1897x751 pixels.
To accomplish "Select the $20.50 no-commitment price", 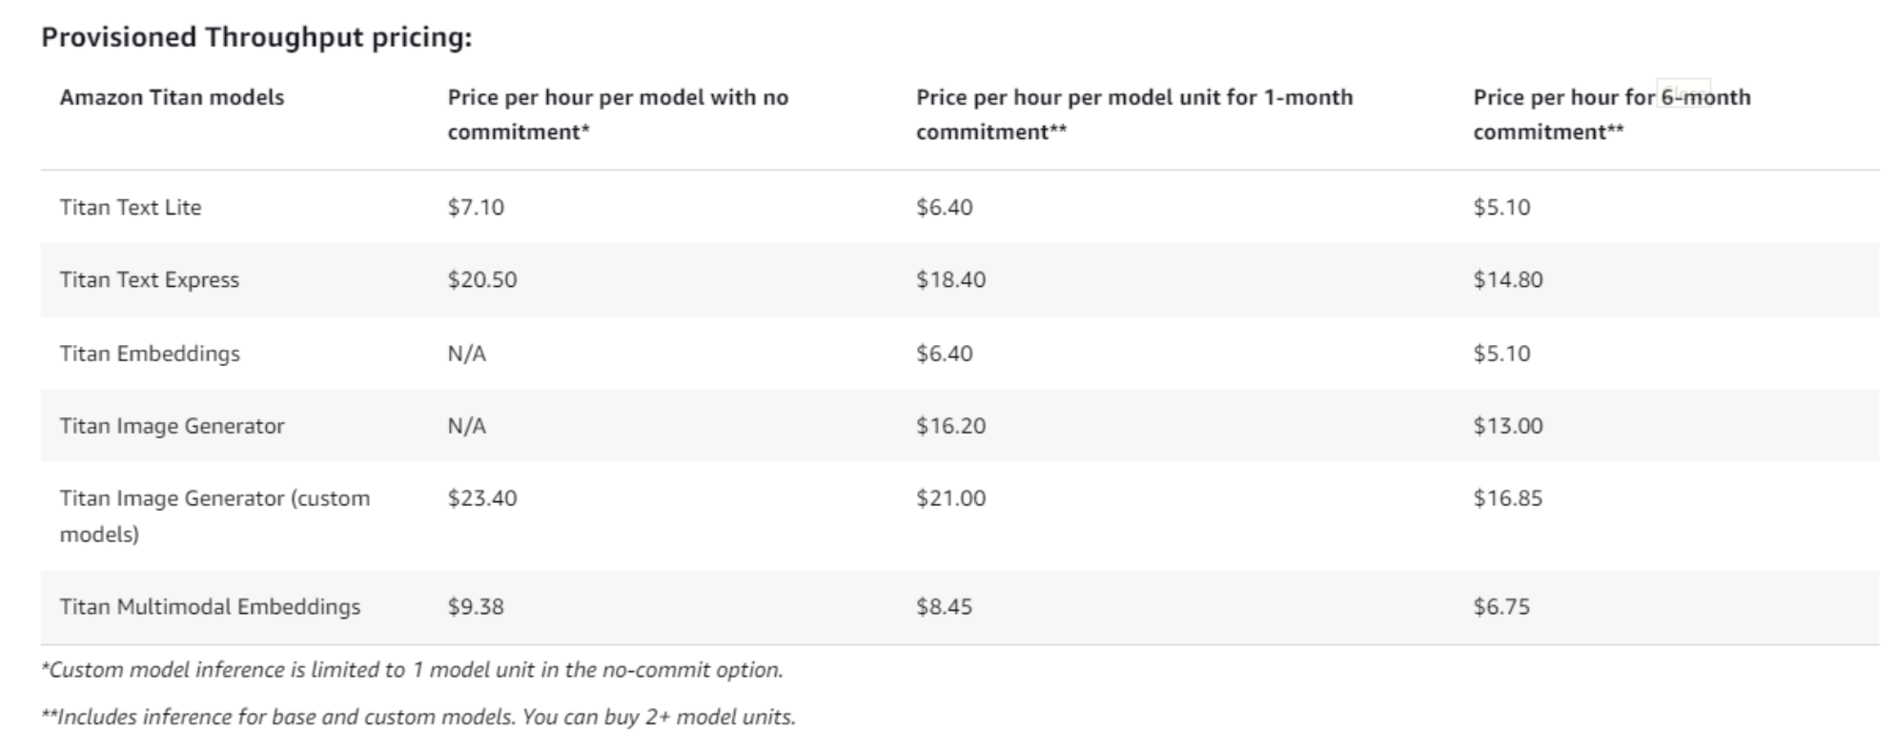I will coord(482,279).
